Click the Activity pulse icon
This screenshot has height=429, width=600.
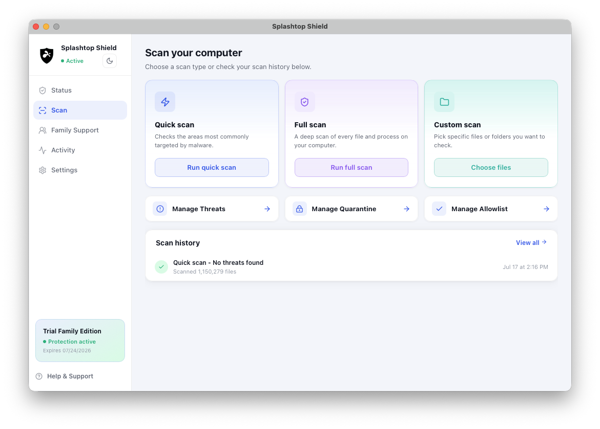pos(43,150)
